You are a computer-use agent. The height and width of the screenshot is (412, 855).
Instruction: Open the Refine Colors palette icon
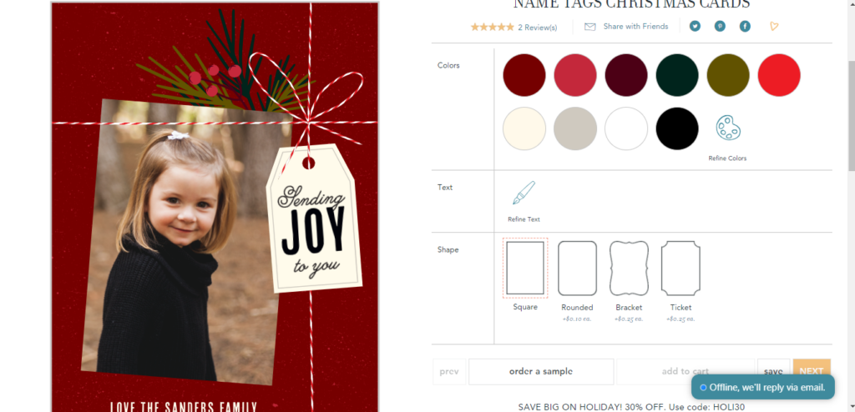tap(727, 128)
